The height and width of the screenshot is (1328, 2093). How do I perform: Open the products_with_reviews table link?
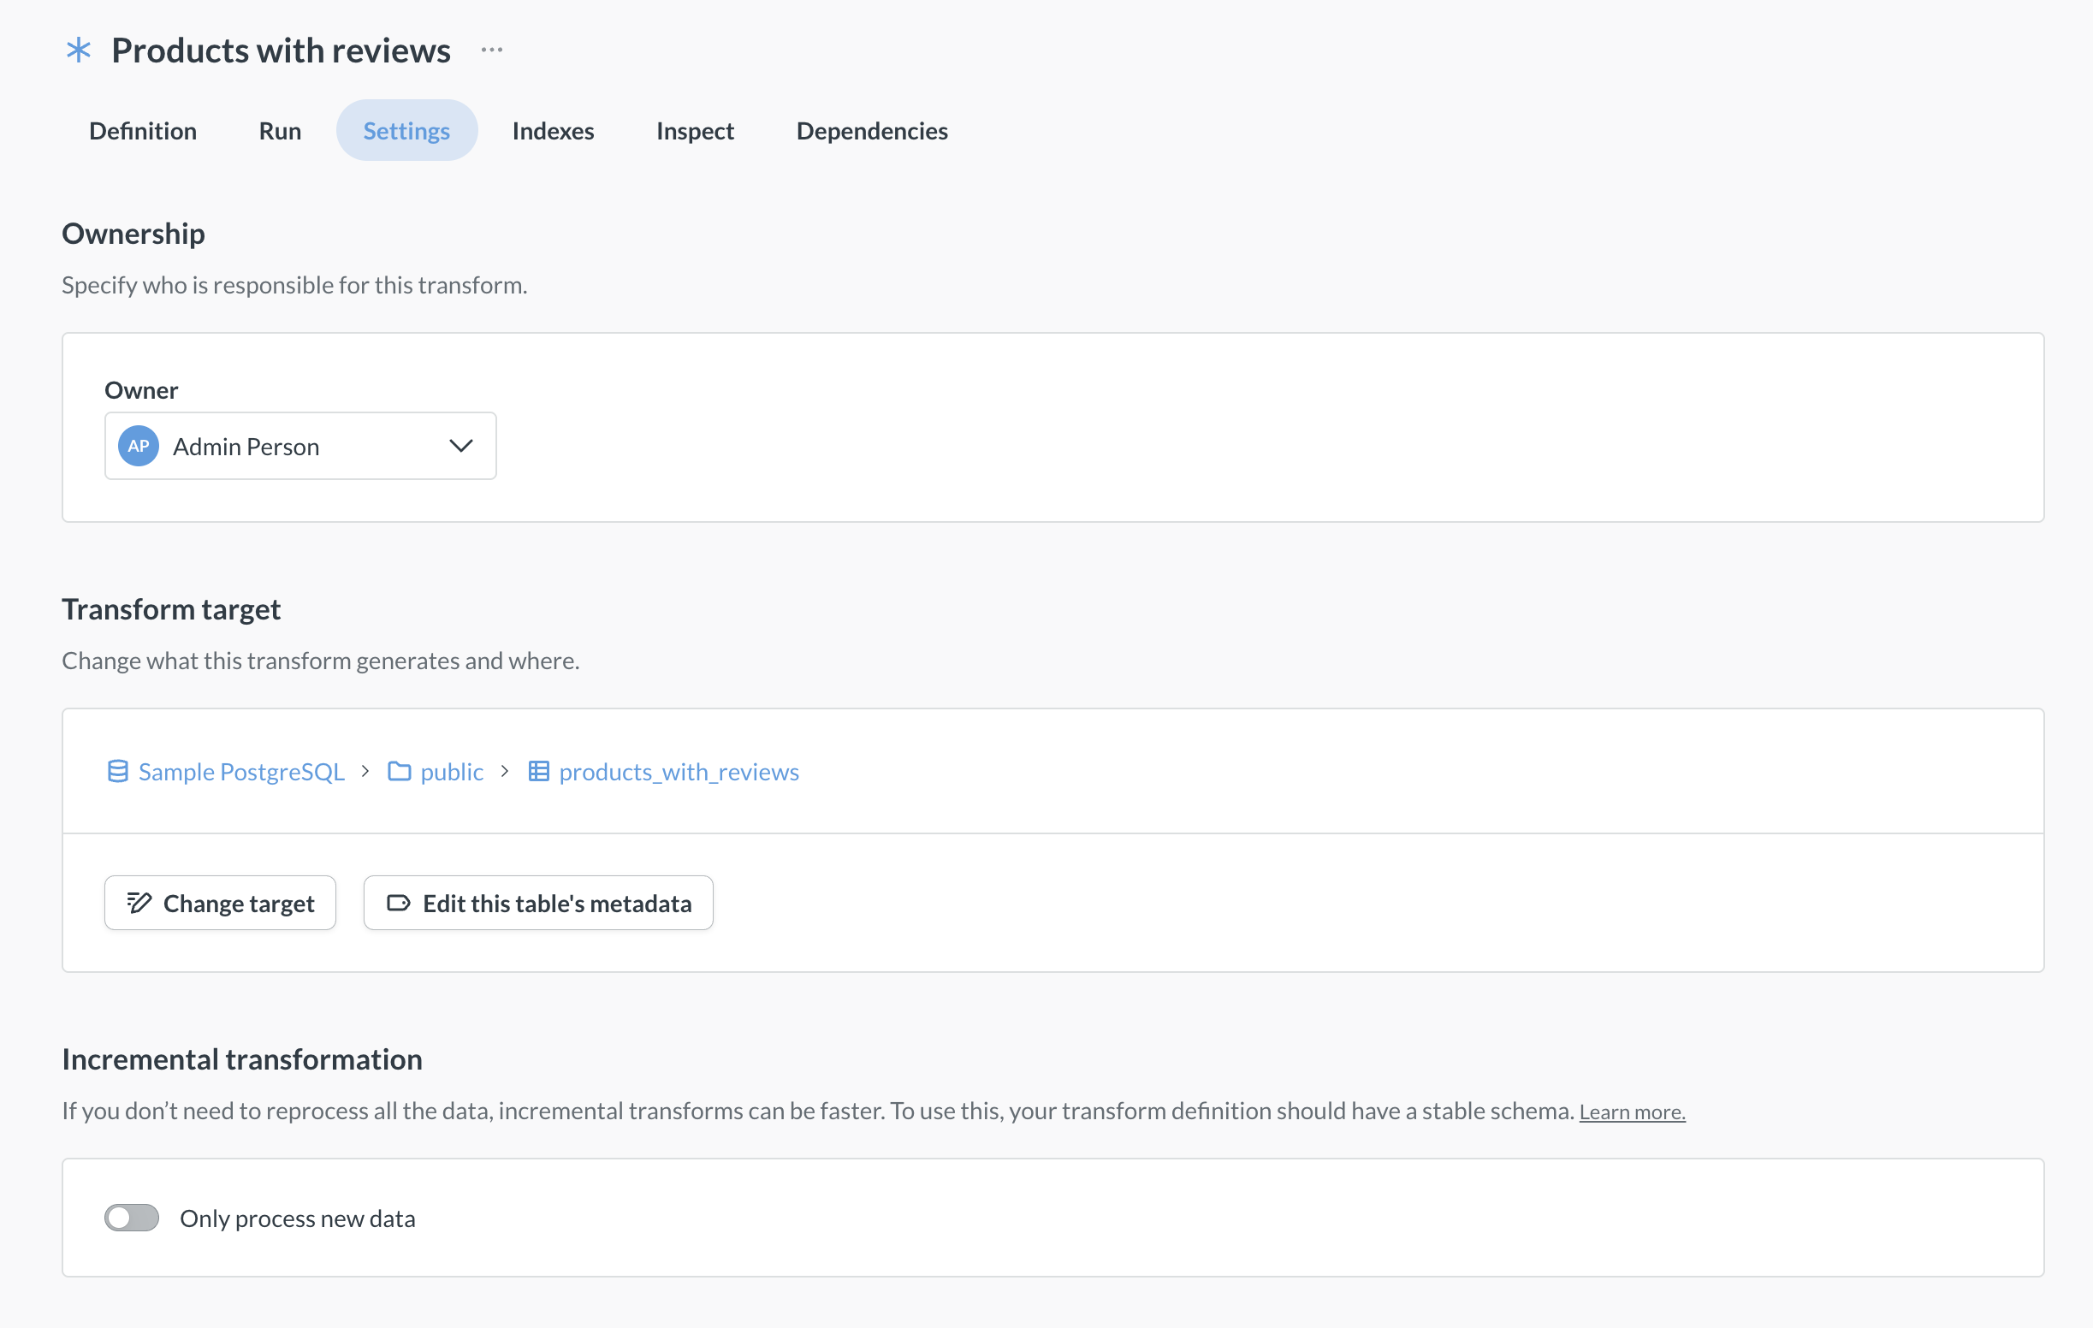(x=679, y=771)
